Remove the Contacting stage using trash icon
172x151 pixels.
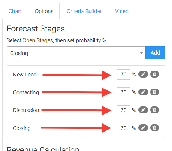[x=154, y=92]
